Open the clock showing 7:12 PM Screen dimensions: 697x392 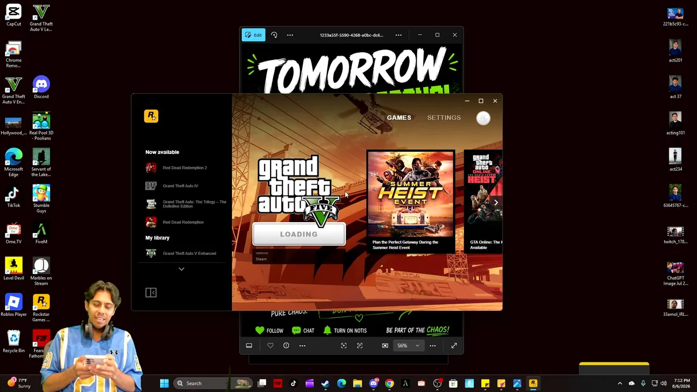coord(682,383)
